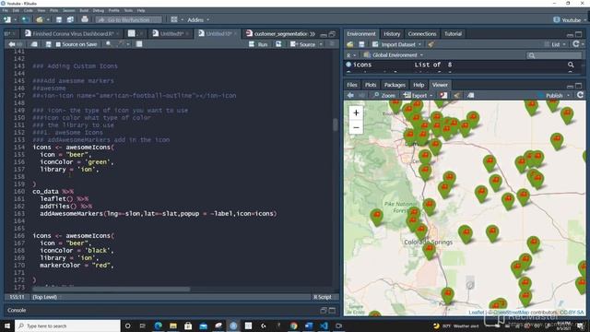Switch to the Connections tab
The height and width of the screenshot is (332, 590).
click(422, 34)
